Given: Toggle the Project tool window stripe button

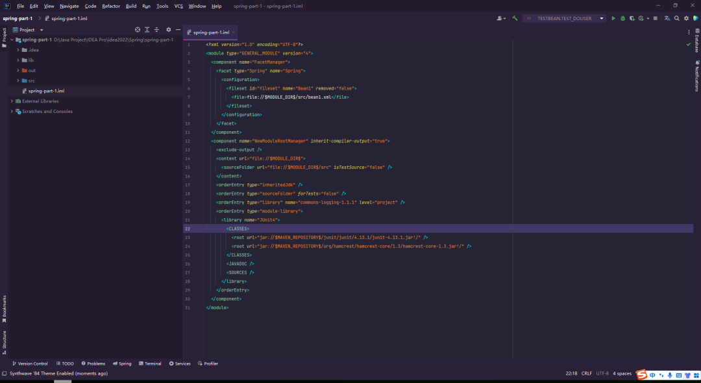Looking at the screenshot, I should [x=4, y=37].
